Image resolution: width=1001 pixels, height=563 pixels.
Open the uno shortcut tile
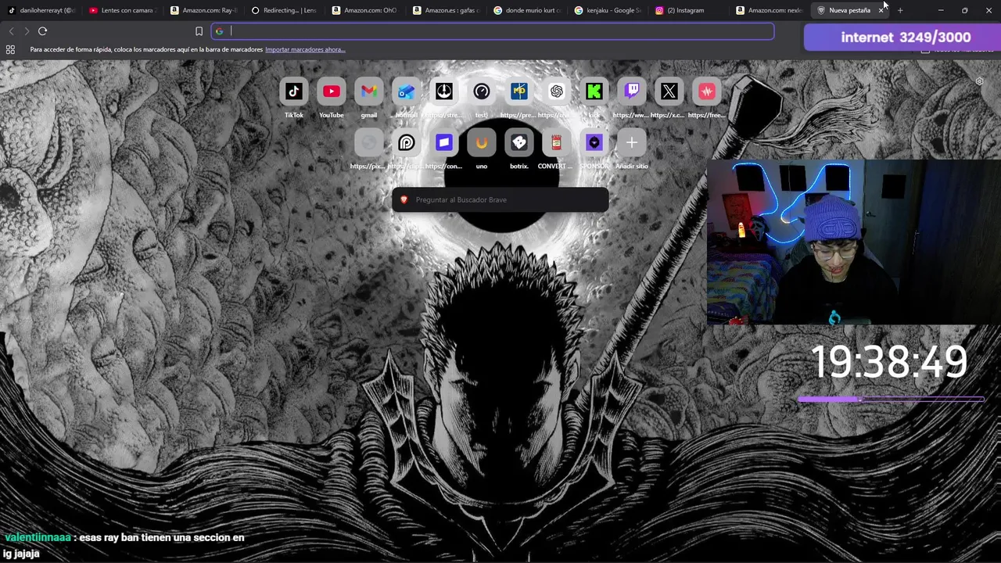pos(482,142)
